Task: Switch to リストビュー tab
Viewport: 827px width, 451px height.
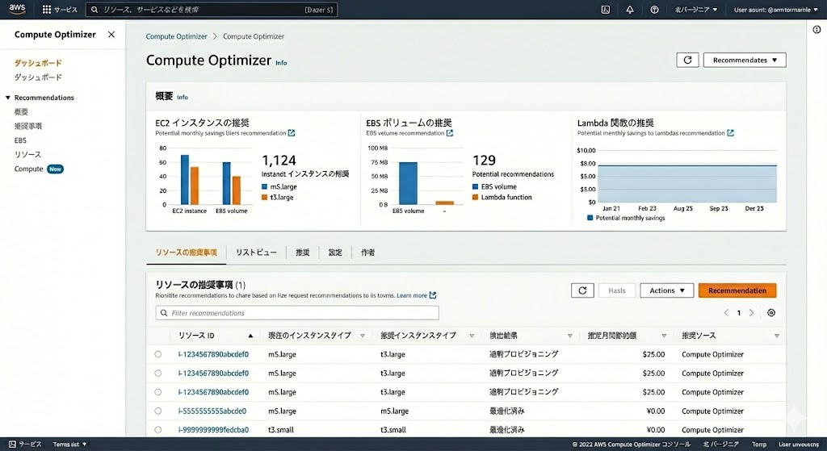Action: click(256, 253)
